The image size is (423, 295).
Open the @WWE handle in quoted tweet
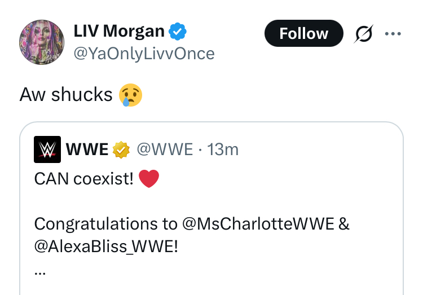(x=165, y=149)
